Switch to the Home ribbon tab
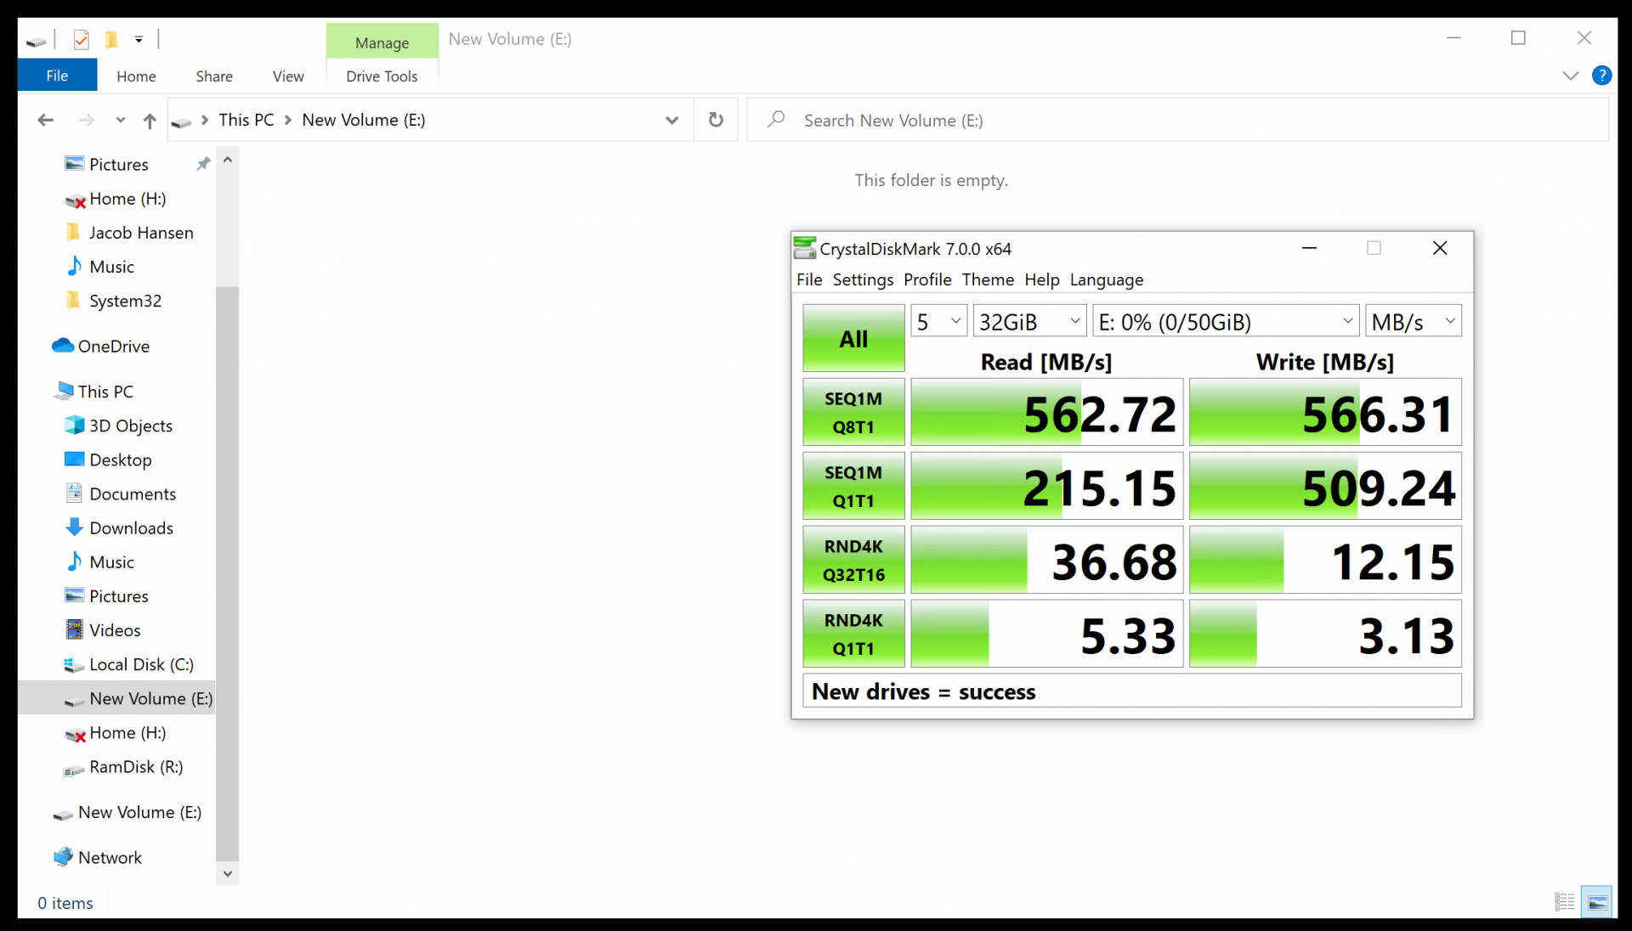1632x931 pixels. [136, 76]
